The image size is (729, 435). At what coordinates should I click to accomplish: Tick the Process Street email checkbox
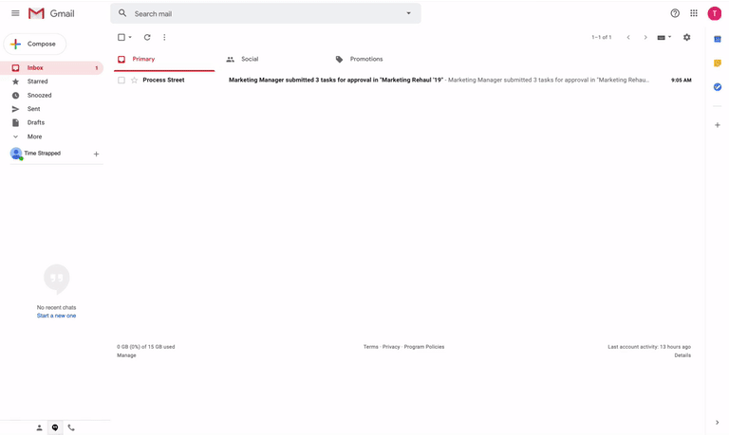pyautogui.click(x=121, y=80)
